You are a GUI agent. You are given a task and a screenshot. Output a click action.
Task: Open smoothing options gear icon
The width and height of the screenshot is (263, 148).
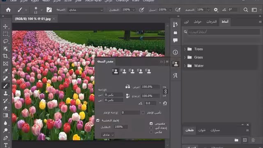click(x=216, y=10)
